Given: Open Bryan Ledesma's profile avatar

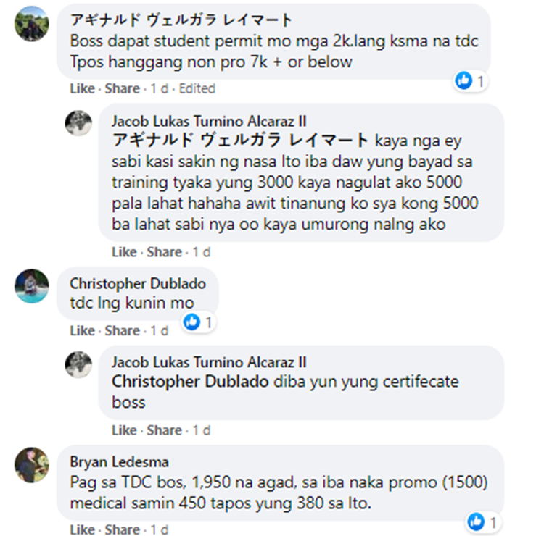Looking at the screenshot, I should [32, 465].
